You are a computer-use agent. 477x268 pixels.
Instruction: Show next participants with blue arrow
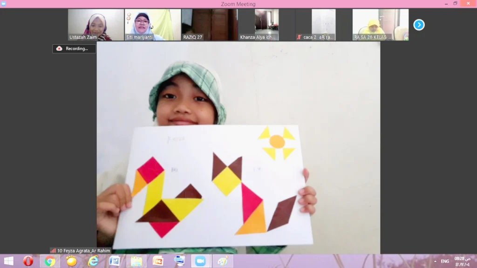tap(419, 25)
